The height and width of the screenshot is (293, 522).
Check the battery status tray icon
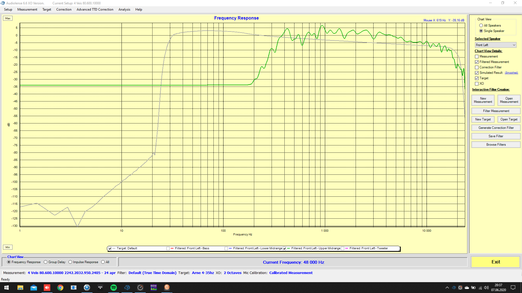[x=473, y=288]
